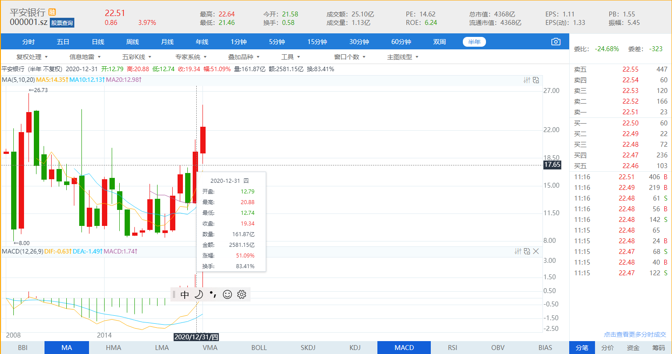Click 卖一 order row priced 22.51
The height and width of the screenshot is (354, 672).
coord(621,112)
